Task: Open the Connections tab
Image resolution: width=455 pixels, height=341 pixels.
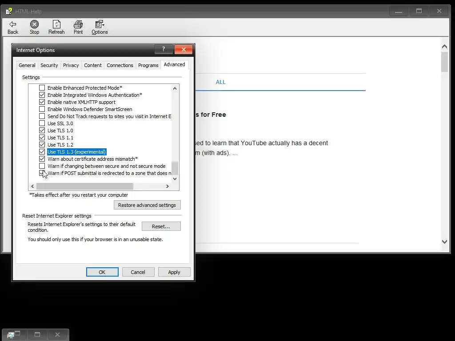Action: (120, 65)
